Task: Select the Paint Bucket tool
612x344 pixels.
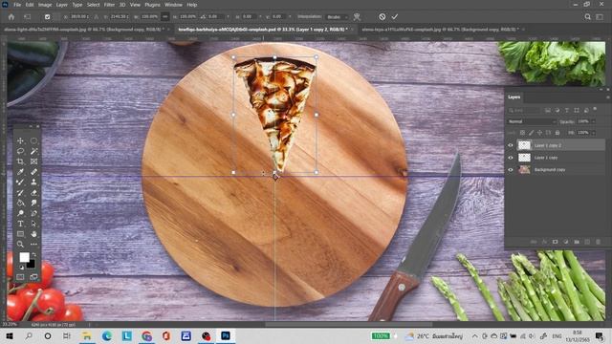Action: [x=20, y=203]
